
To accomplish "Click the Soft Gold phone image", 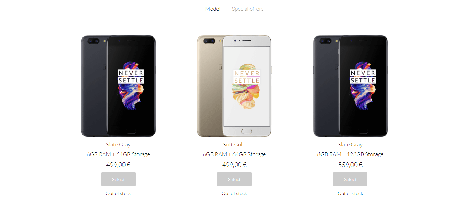I will tap(234, 86).
